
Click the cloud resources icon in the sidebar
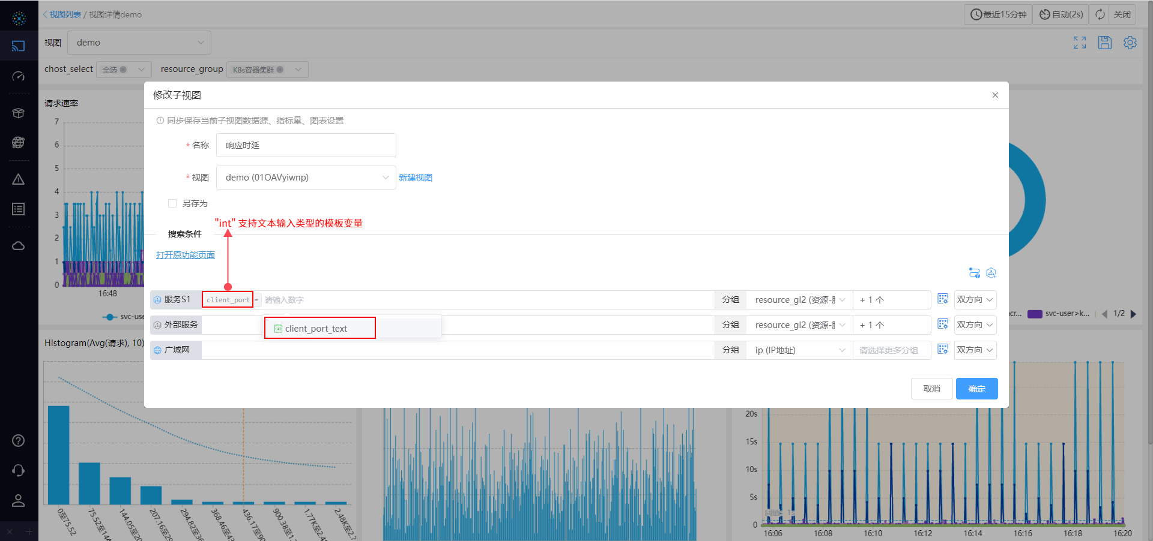click(x=19, y=245)
